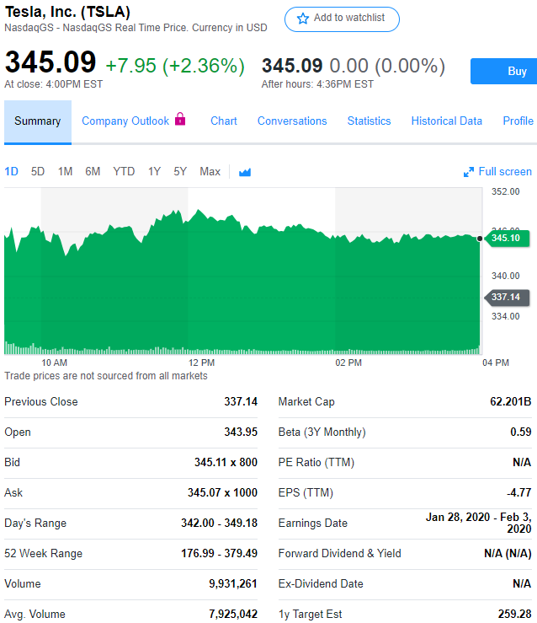
Task: Click the 352.00 price axis label
Action: pos(506,191)
